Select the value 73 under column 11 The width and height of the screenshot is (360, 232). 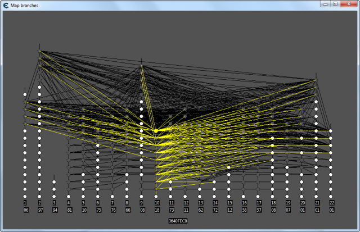[x=171, y=210]
